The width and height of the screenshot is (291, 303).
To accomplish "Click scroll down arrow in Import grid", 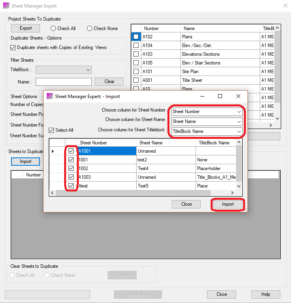I will 239,186.
